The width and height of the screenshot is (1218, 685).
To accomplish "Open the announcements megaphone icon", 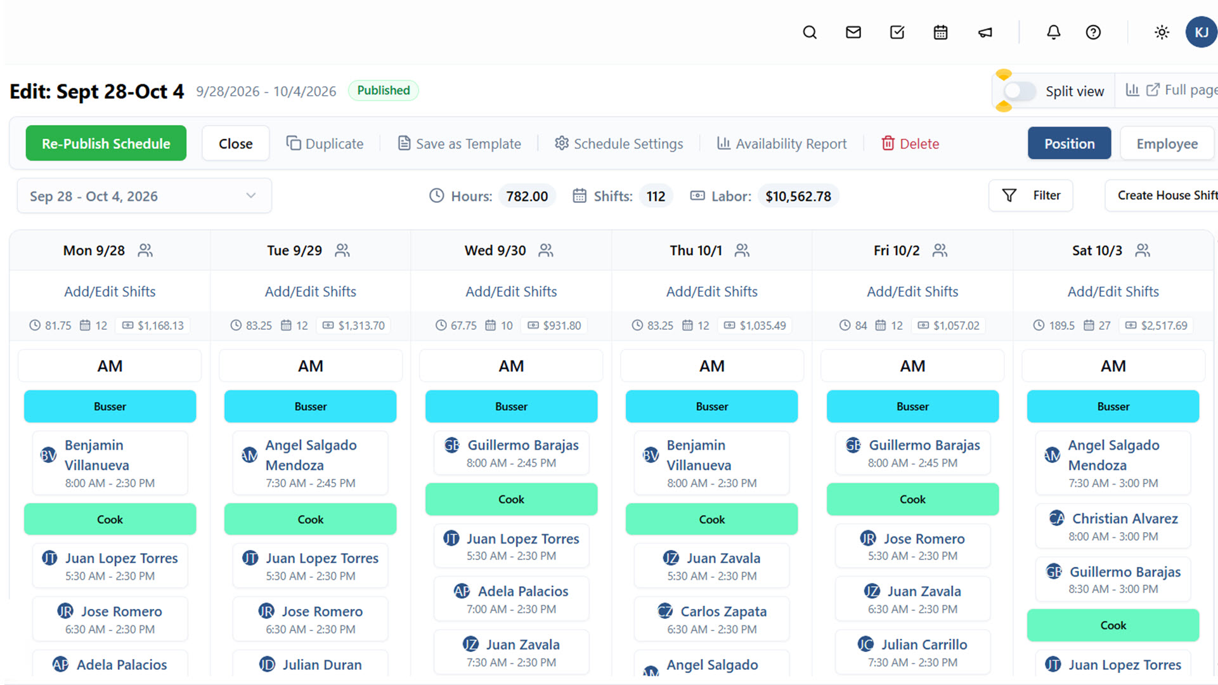I will tap(985, 32).
